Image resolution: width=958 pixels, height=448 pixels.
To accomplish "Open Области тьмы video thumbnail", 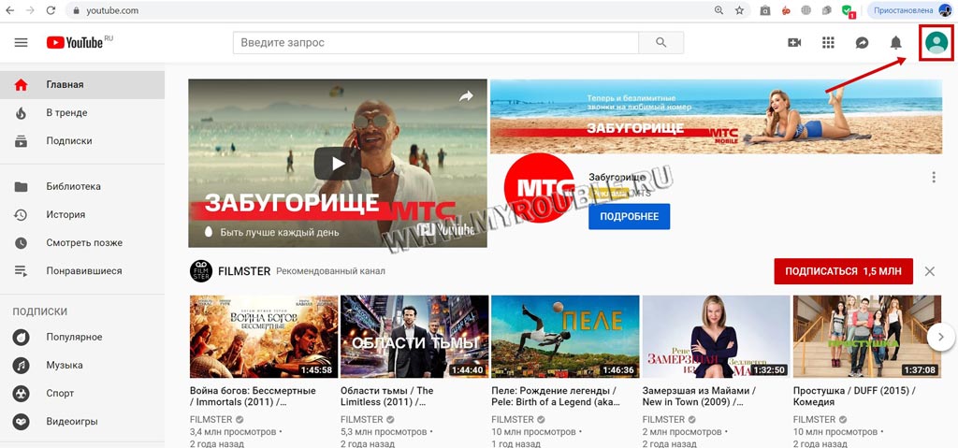I will (x=414, y=336).
